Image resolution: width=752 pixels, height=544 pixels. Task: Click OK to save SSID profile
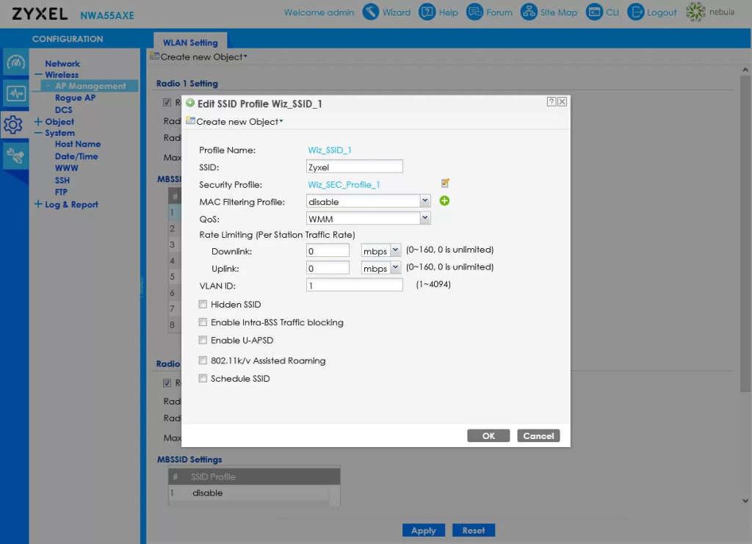click(488, 436)
